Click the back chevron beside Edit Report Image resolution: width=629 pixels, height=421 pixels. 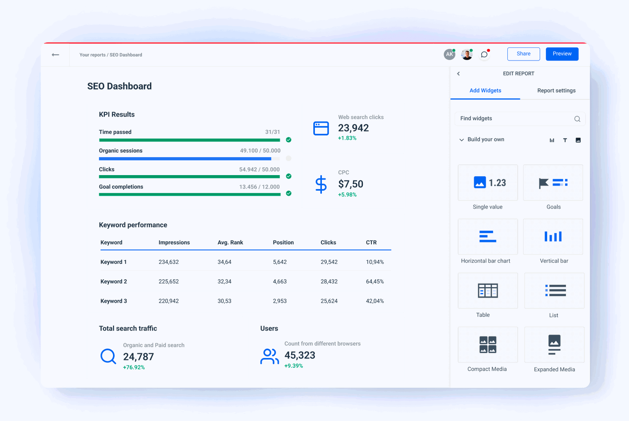458,74
